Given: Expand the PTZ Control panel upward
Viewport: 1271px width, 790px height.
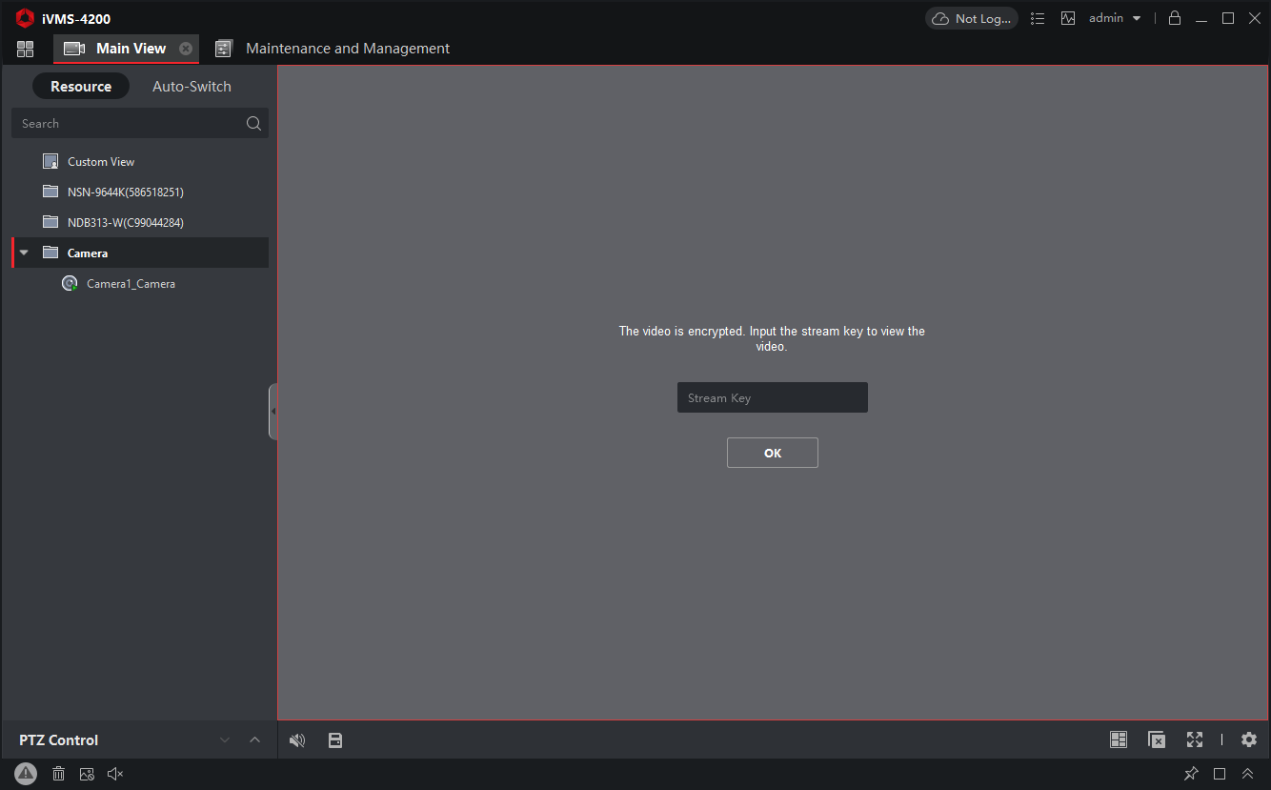Looking at the screenshot, I should pyautogui.click(x=254, y=740).
